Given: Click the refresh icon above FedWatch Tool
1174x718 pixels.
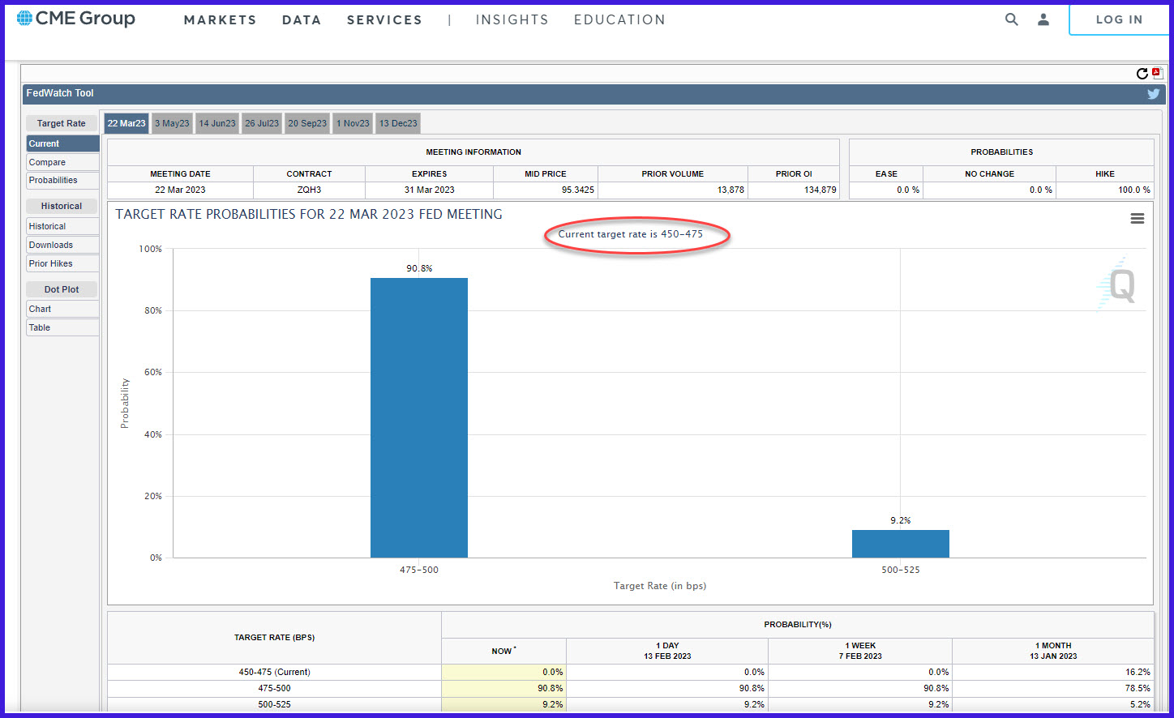Looking at the screenshot, I should pyautogui.click(x=1142, y=74).
